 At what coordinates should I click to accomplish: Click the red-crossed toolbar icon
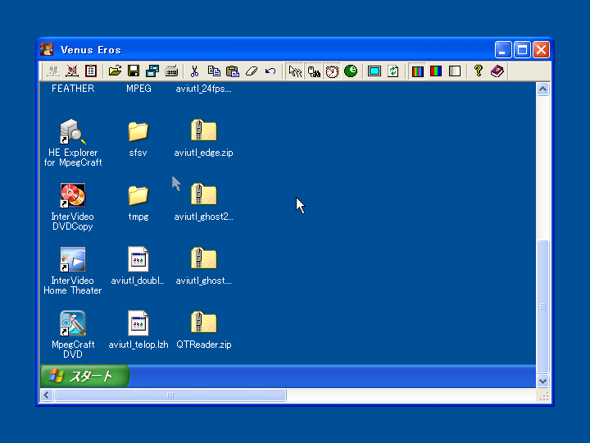point(72,71)
